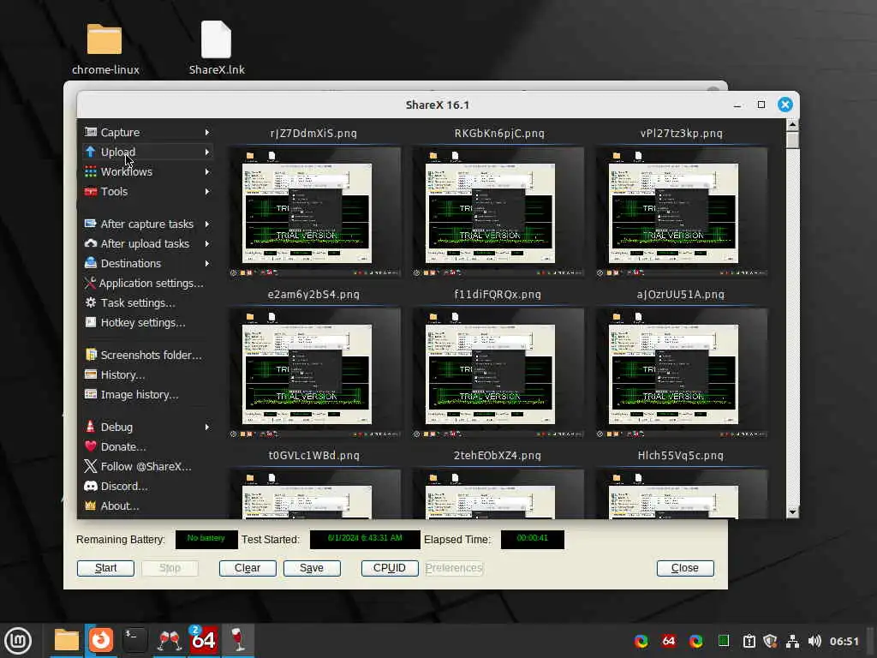Select the rJZ7DdmXiS.png thumbnail
This screenshot has height=658, width=877.
pyautogui.click(x=314, y=212)
